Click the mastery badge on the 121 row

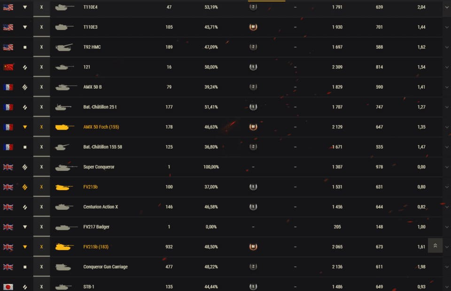253,67
